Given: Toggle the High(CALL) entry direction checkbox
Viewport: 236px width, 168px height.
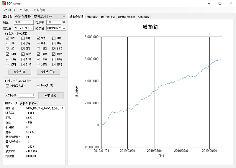Looking at the screenshot, I should tap(8, 86).
